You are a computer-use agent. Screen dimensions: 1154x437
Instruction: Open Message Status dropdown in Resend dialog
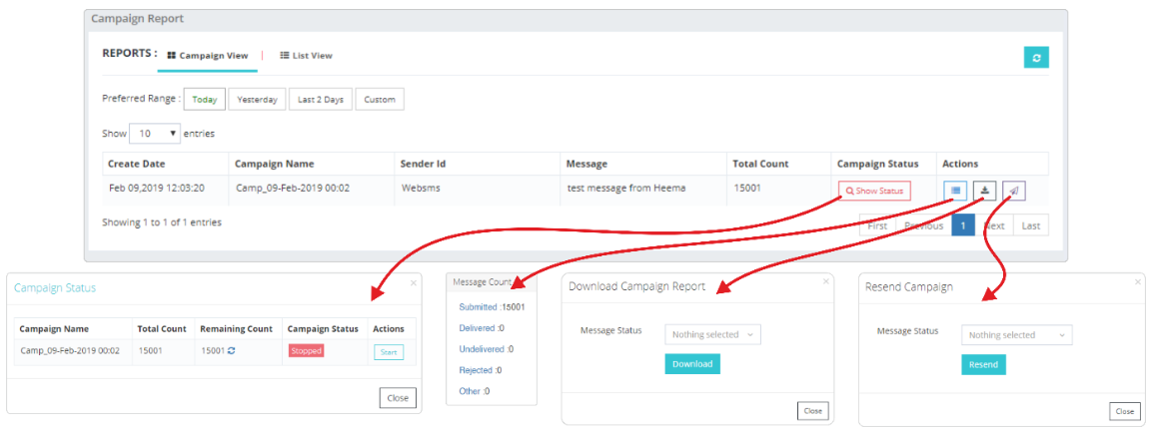click(x=1016, y=335)
